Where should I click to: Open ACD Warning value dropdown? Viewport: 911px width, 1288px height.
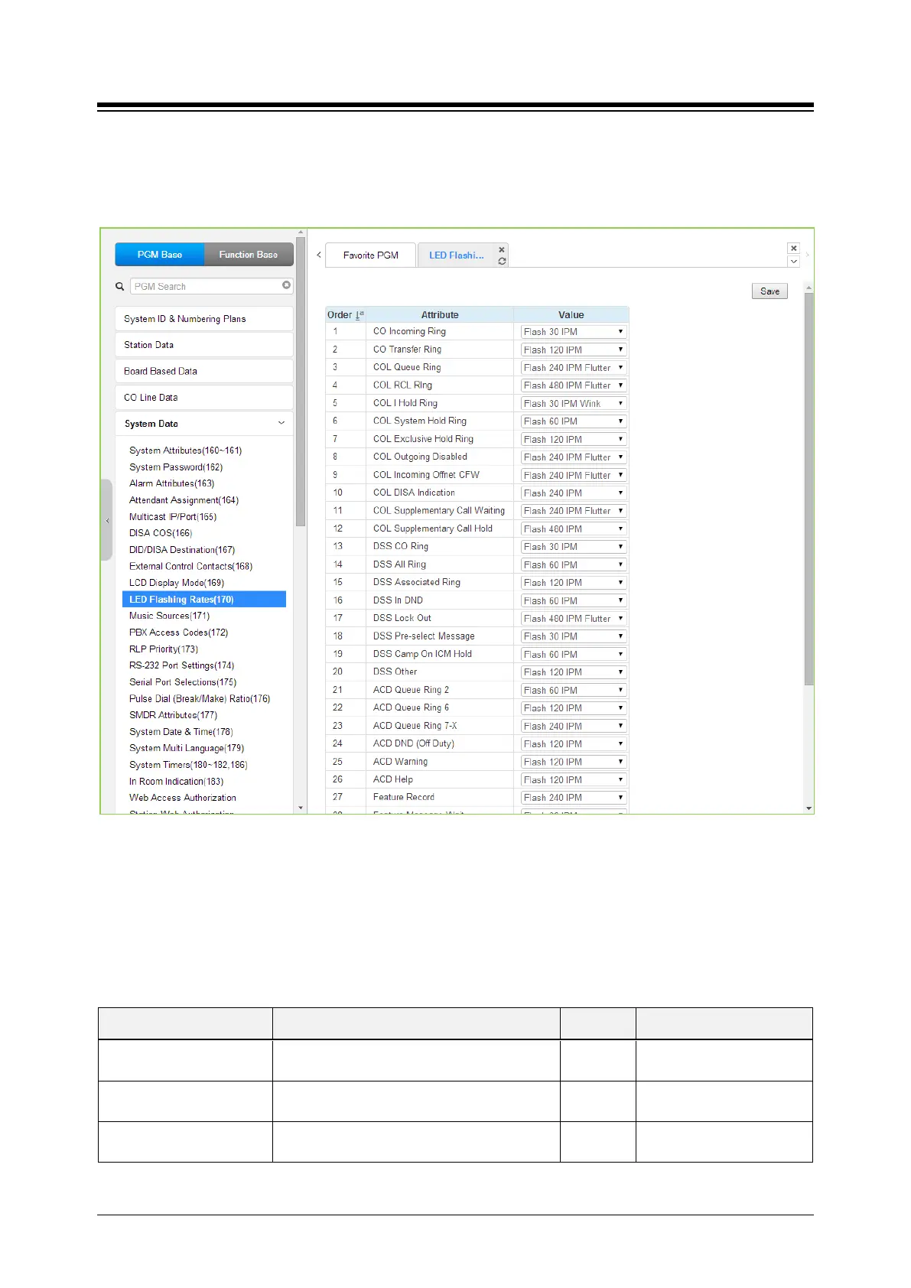[574, 762]
